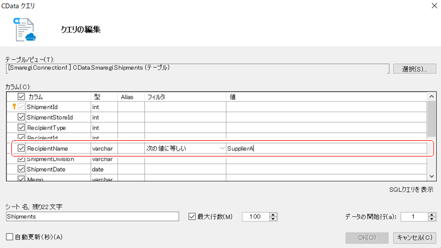
Task: Click the data start row field
Action: (x=414, y=217)
